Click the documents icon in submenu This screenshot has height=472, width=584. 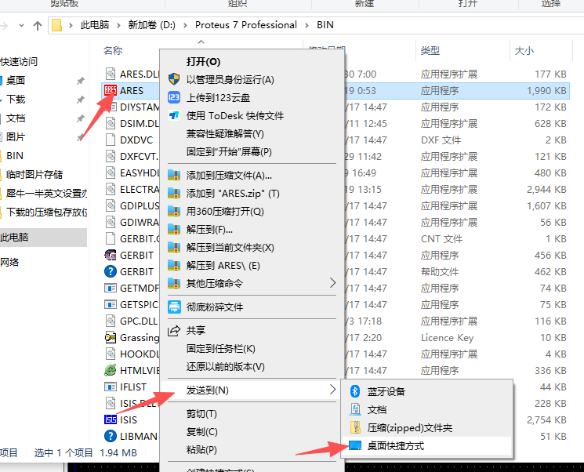[355, 409]
